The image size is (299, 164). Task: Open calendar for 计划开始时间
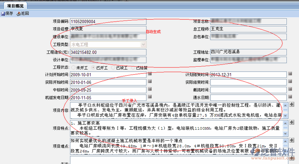point(150,74)
